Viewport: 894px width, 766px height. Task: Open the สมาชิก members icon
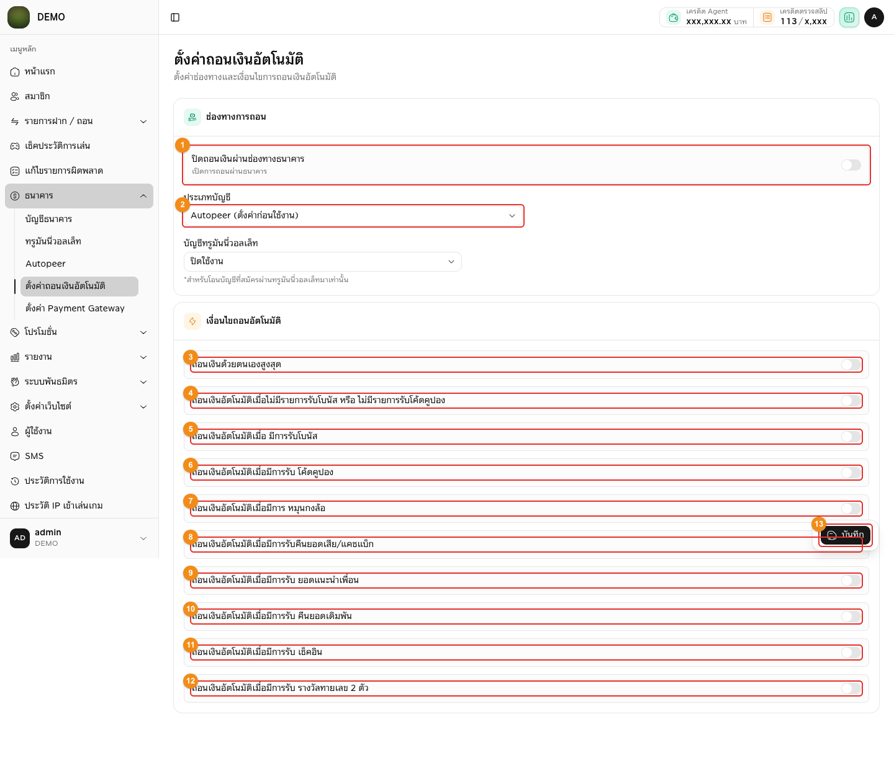(15, 97)
